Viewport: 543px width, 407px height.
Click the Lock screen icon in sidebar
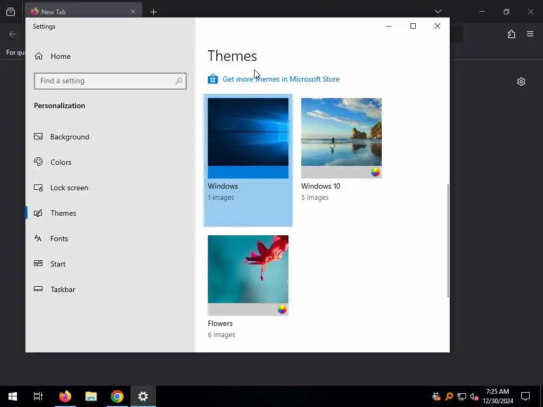(x=38, y=188)
